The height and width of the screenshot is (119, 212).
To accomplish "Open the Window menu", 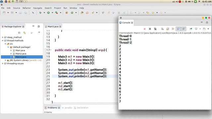I will click(x=73, y=8).
